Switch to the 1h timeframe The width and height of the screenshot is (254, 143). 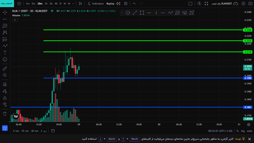pos(46,4)
